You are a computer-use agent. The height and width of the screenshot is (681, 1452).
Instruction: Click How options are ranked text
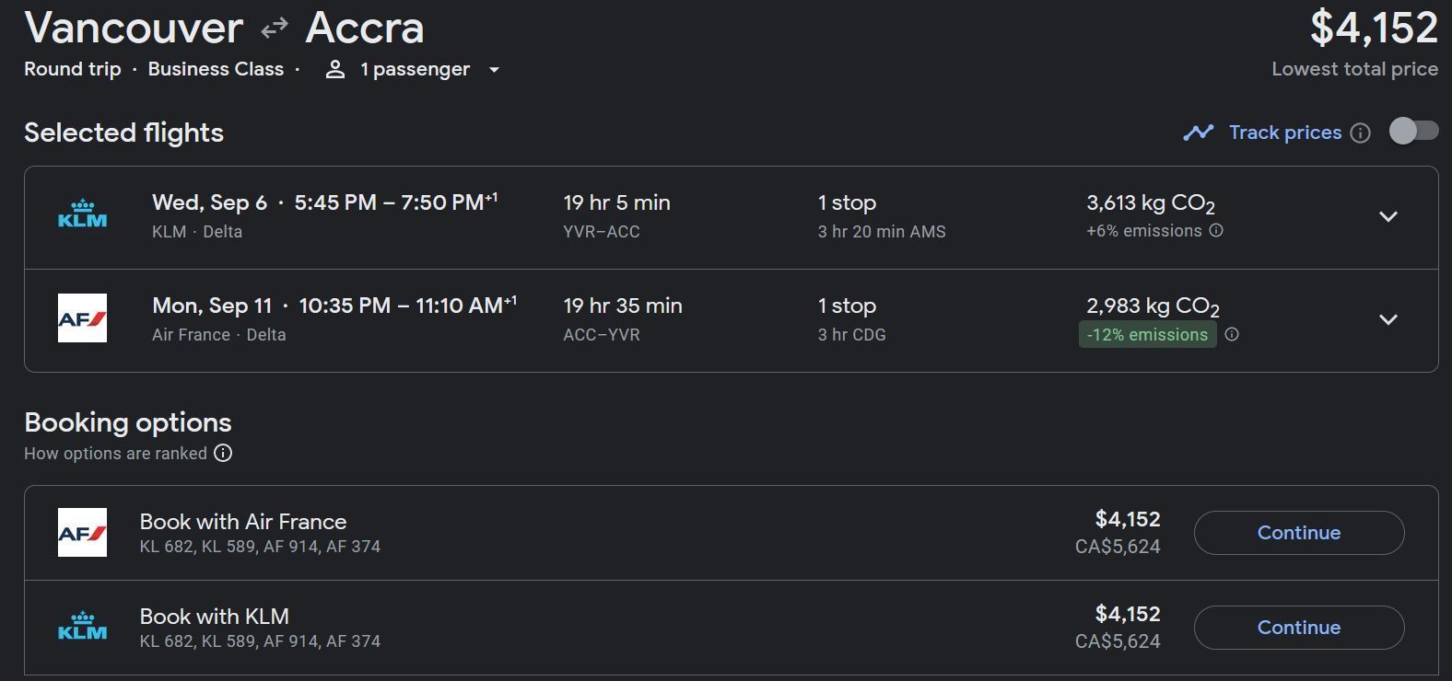point(115,454)
